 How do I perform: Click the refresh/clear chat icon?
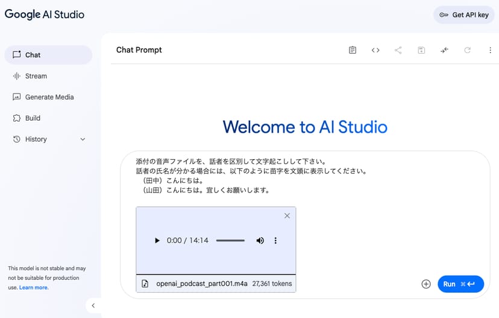[467, 50]
